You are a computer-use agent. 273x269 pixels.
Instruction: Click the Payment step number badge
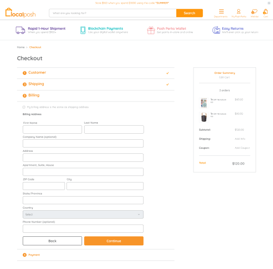pyautogui.click(x=25, y=255)
